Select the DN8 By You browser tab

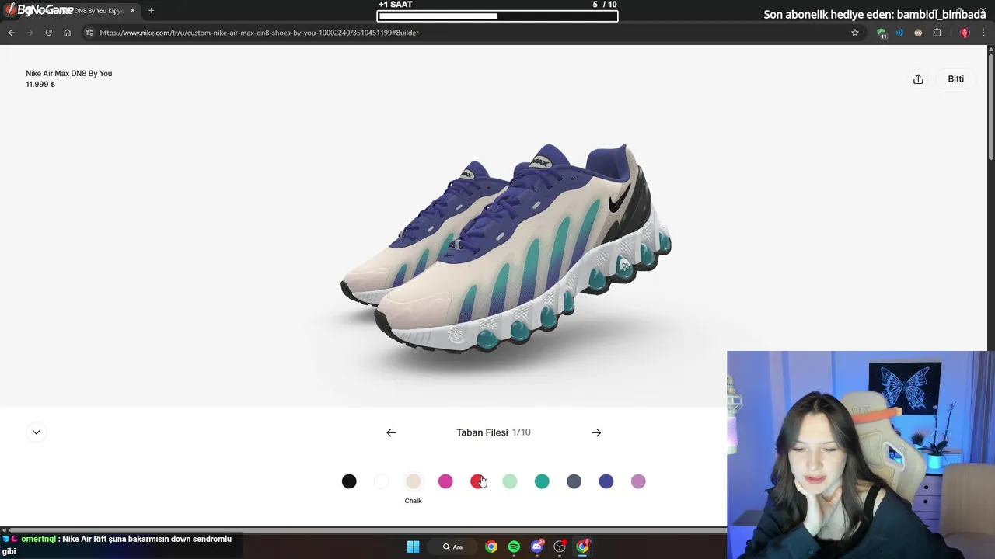[70, 11]
